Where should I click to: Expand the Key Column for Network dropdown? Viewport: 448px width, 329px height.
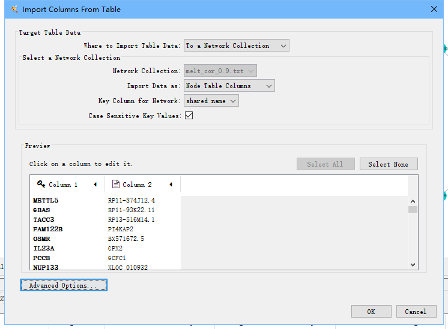pyautogui.click(x=211, y=101)
